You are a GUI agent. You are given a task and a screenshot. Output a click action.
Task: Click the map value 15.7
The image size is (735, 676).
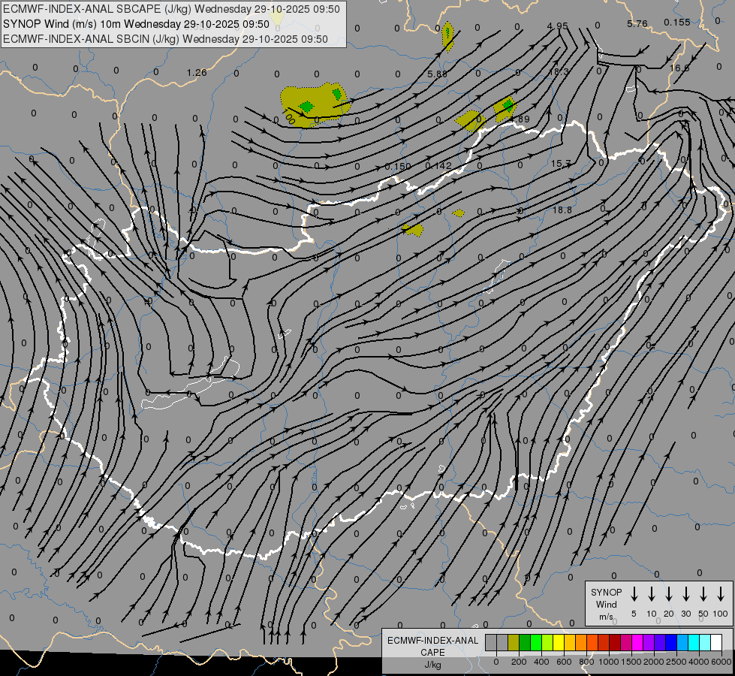(561, 164)
